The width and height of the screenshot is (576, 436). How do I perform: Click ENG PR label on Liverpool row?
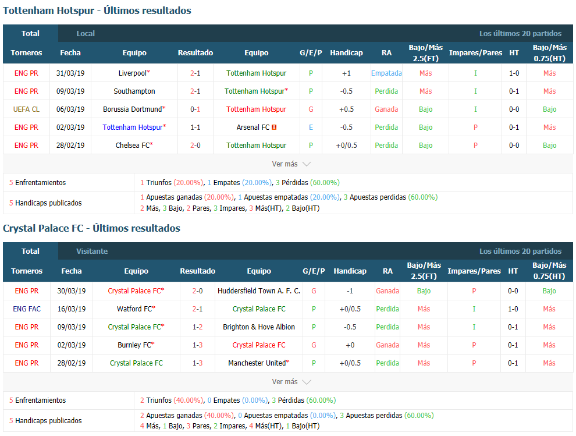pos(26,73)
